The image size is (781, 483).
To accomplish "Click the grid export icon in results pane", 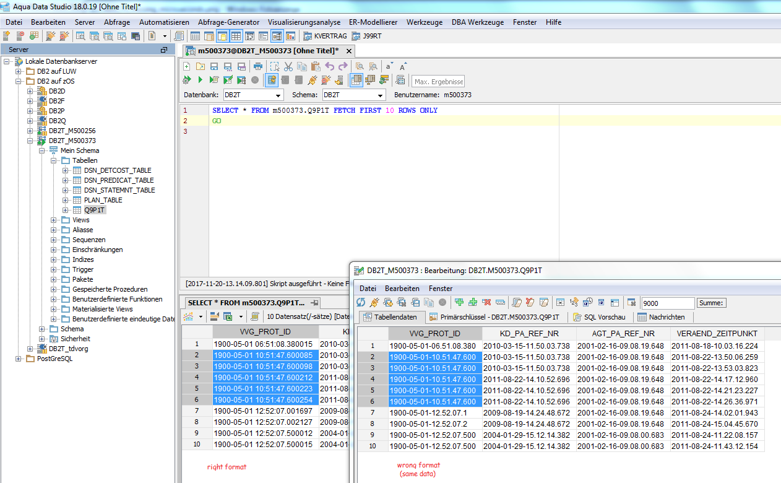I will point(227,316).
